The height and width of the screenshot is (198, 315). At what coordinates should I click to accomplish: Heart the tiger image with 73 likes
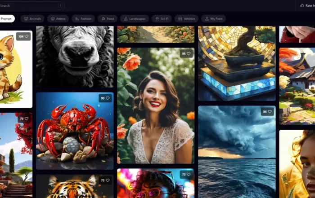click(x=108, y=180)
